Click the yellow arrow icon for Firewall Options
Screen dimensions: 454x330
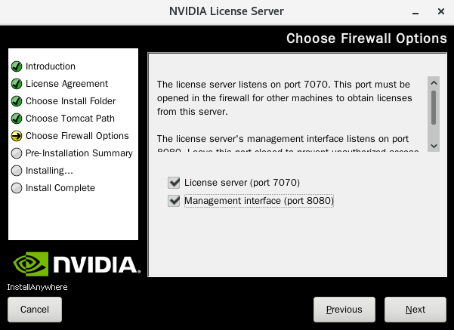pyautogui.click(x=17, y=136)
